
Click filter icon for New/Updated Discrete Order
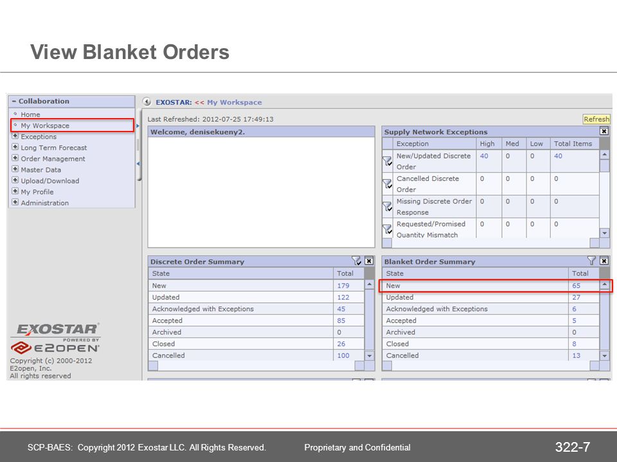coord(388,160)
